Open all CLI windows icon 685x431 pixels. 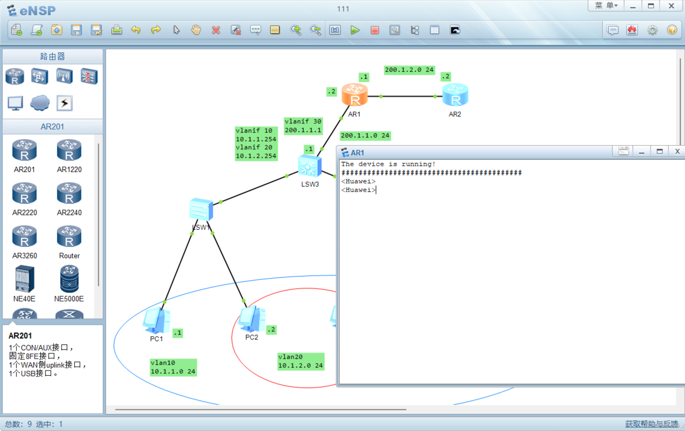(455, 30)
